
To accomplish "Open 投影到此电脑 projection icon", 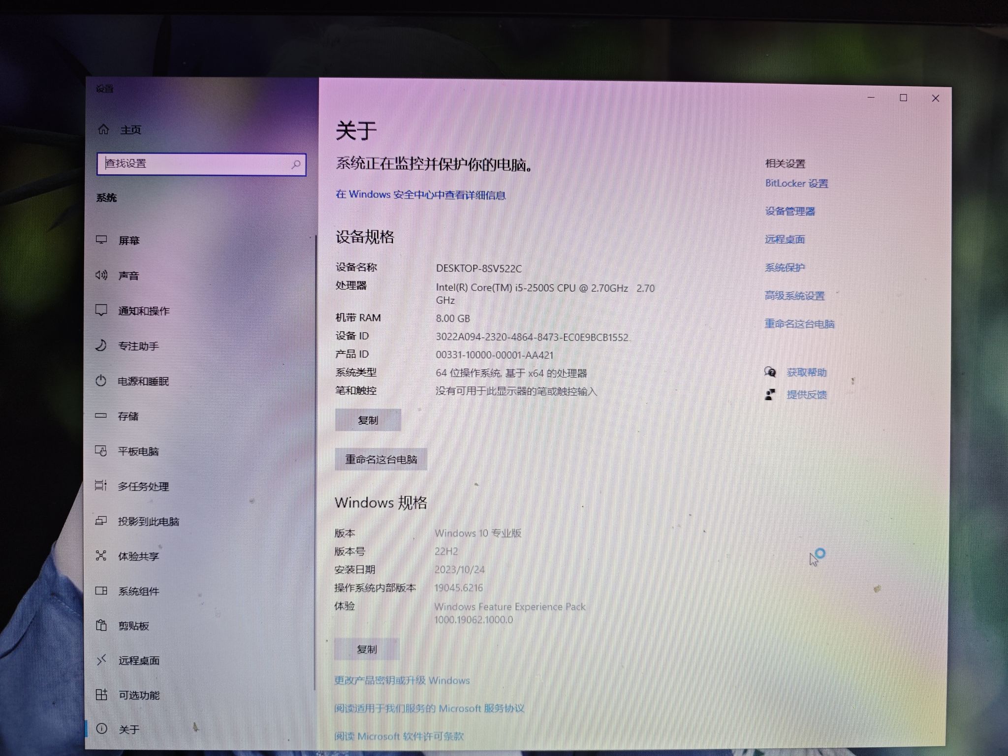I will 101,521.
